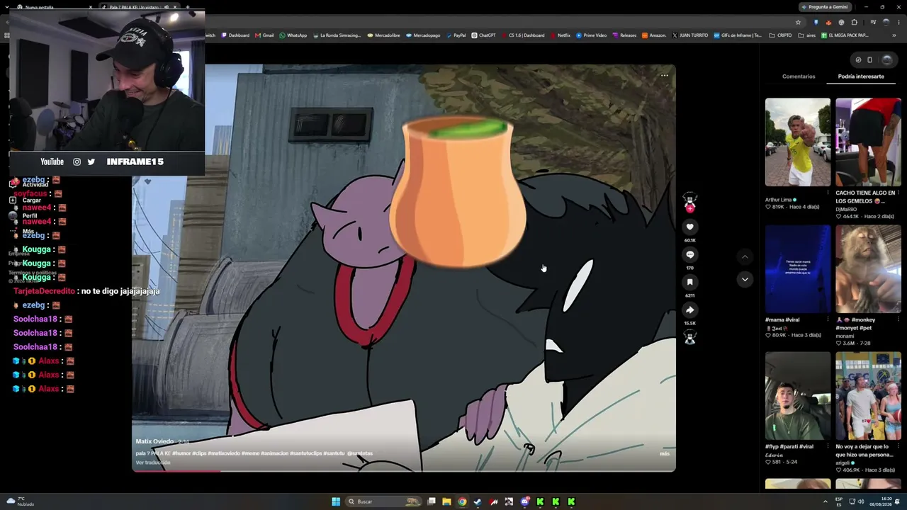Open the Releases bookmark
This screenshot has width=907, height=510.
(x=624, y=35)
